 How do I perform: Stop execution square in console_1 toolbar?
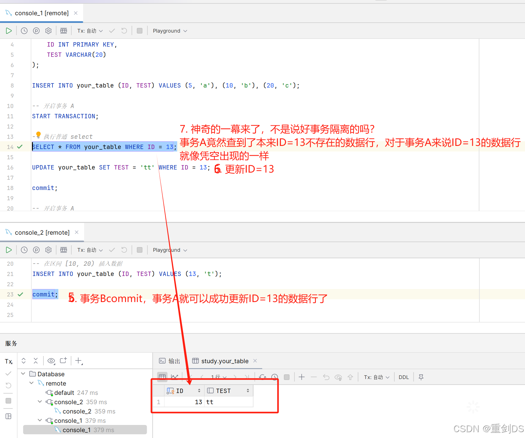pyautogui.click(x=140, y=31)
